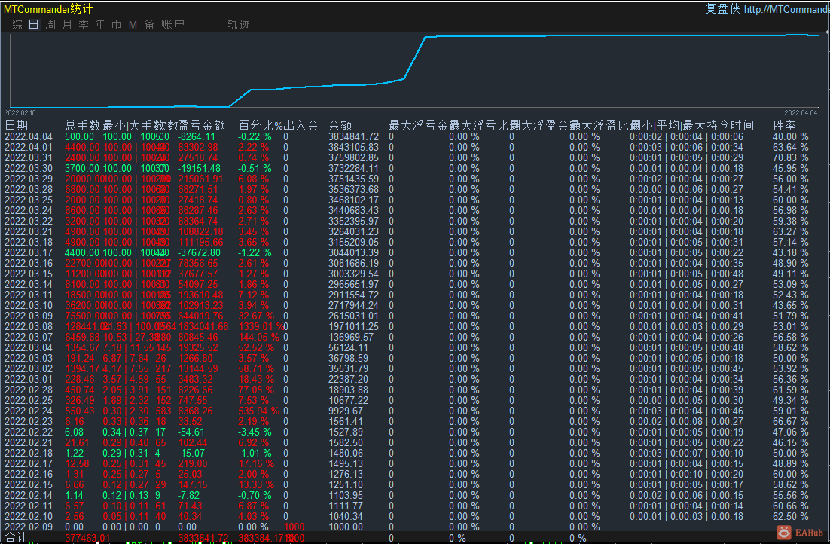Click the 总手数 column header
This screenshot has width=830, height=544.
pyautogui.click(x=83, y=126)
